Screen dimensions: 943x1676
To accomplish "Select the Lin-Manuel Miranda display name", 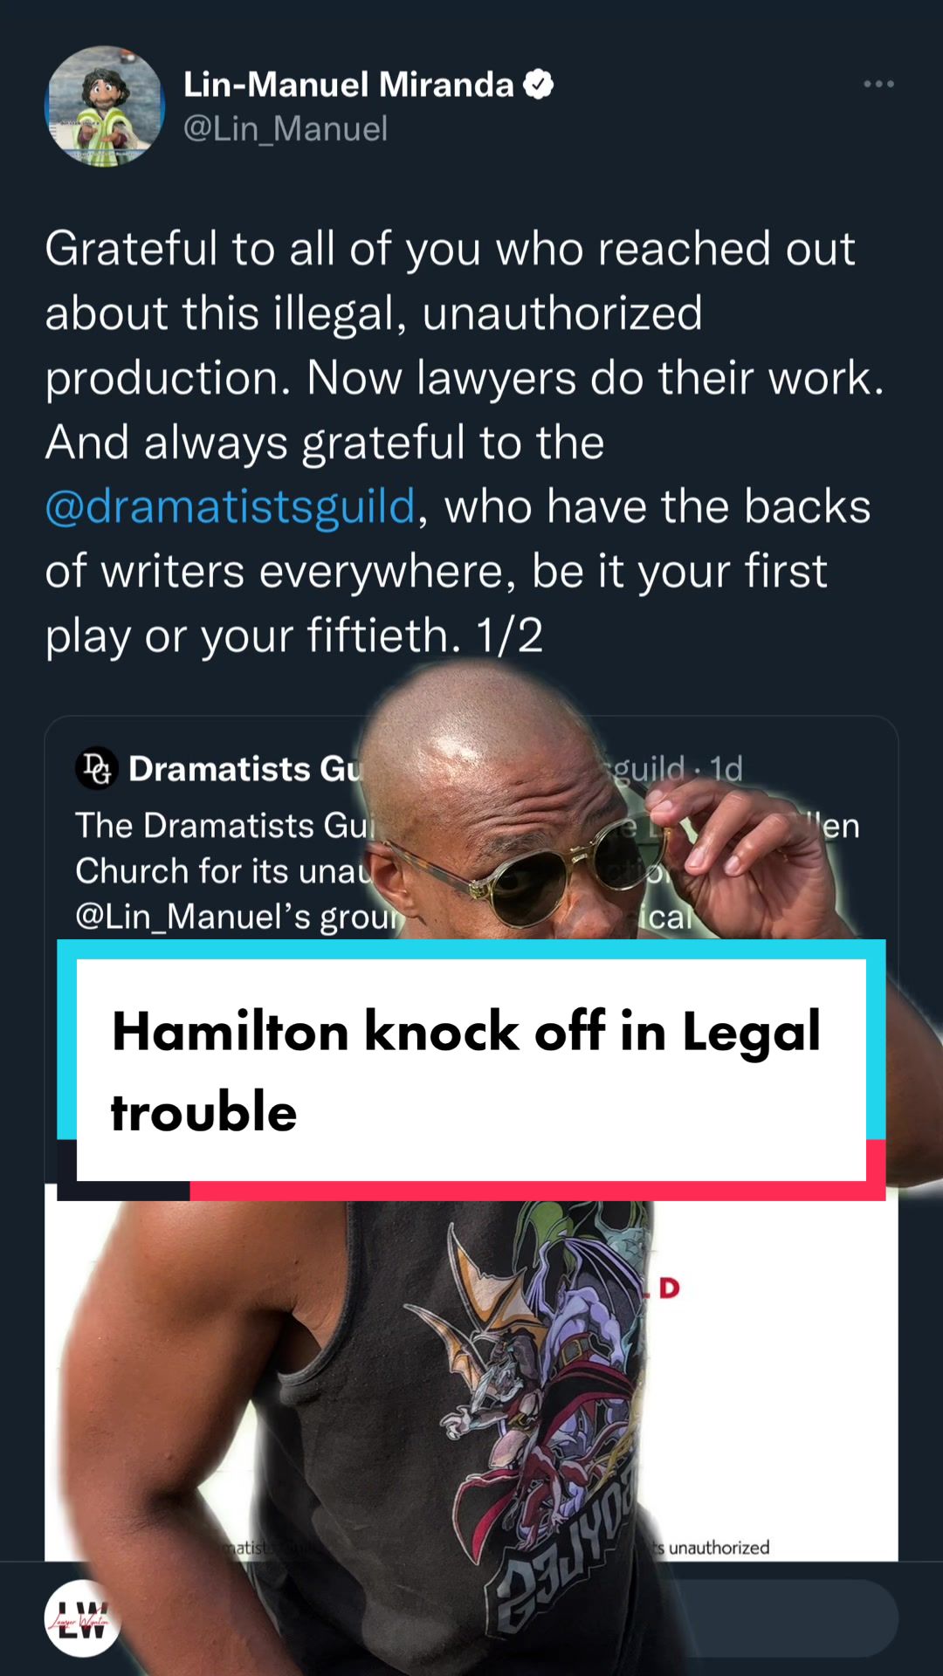I will coord(348,85).
